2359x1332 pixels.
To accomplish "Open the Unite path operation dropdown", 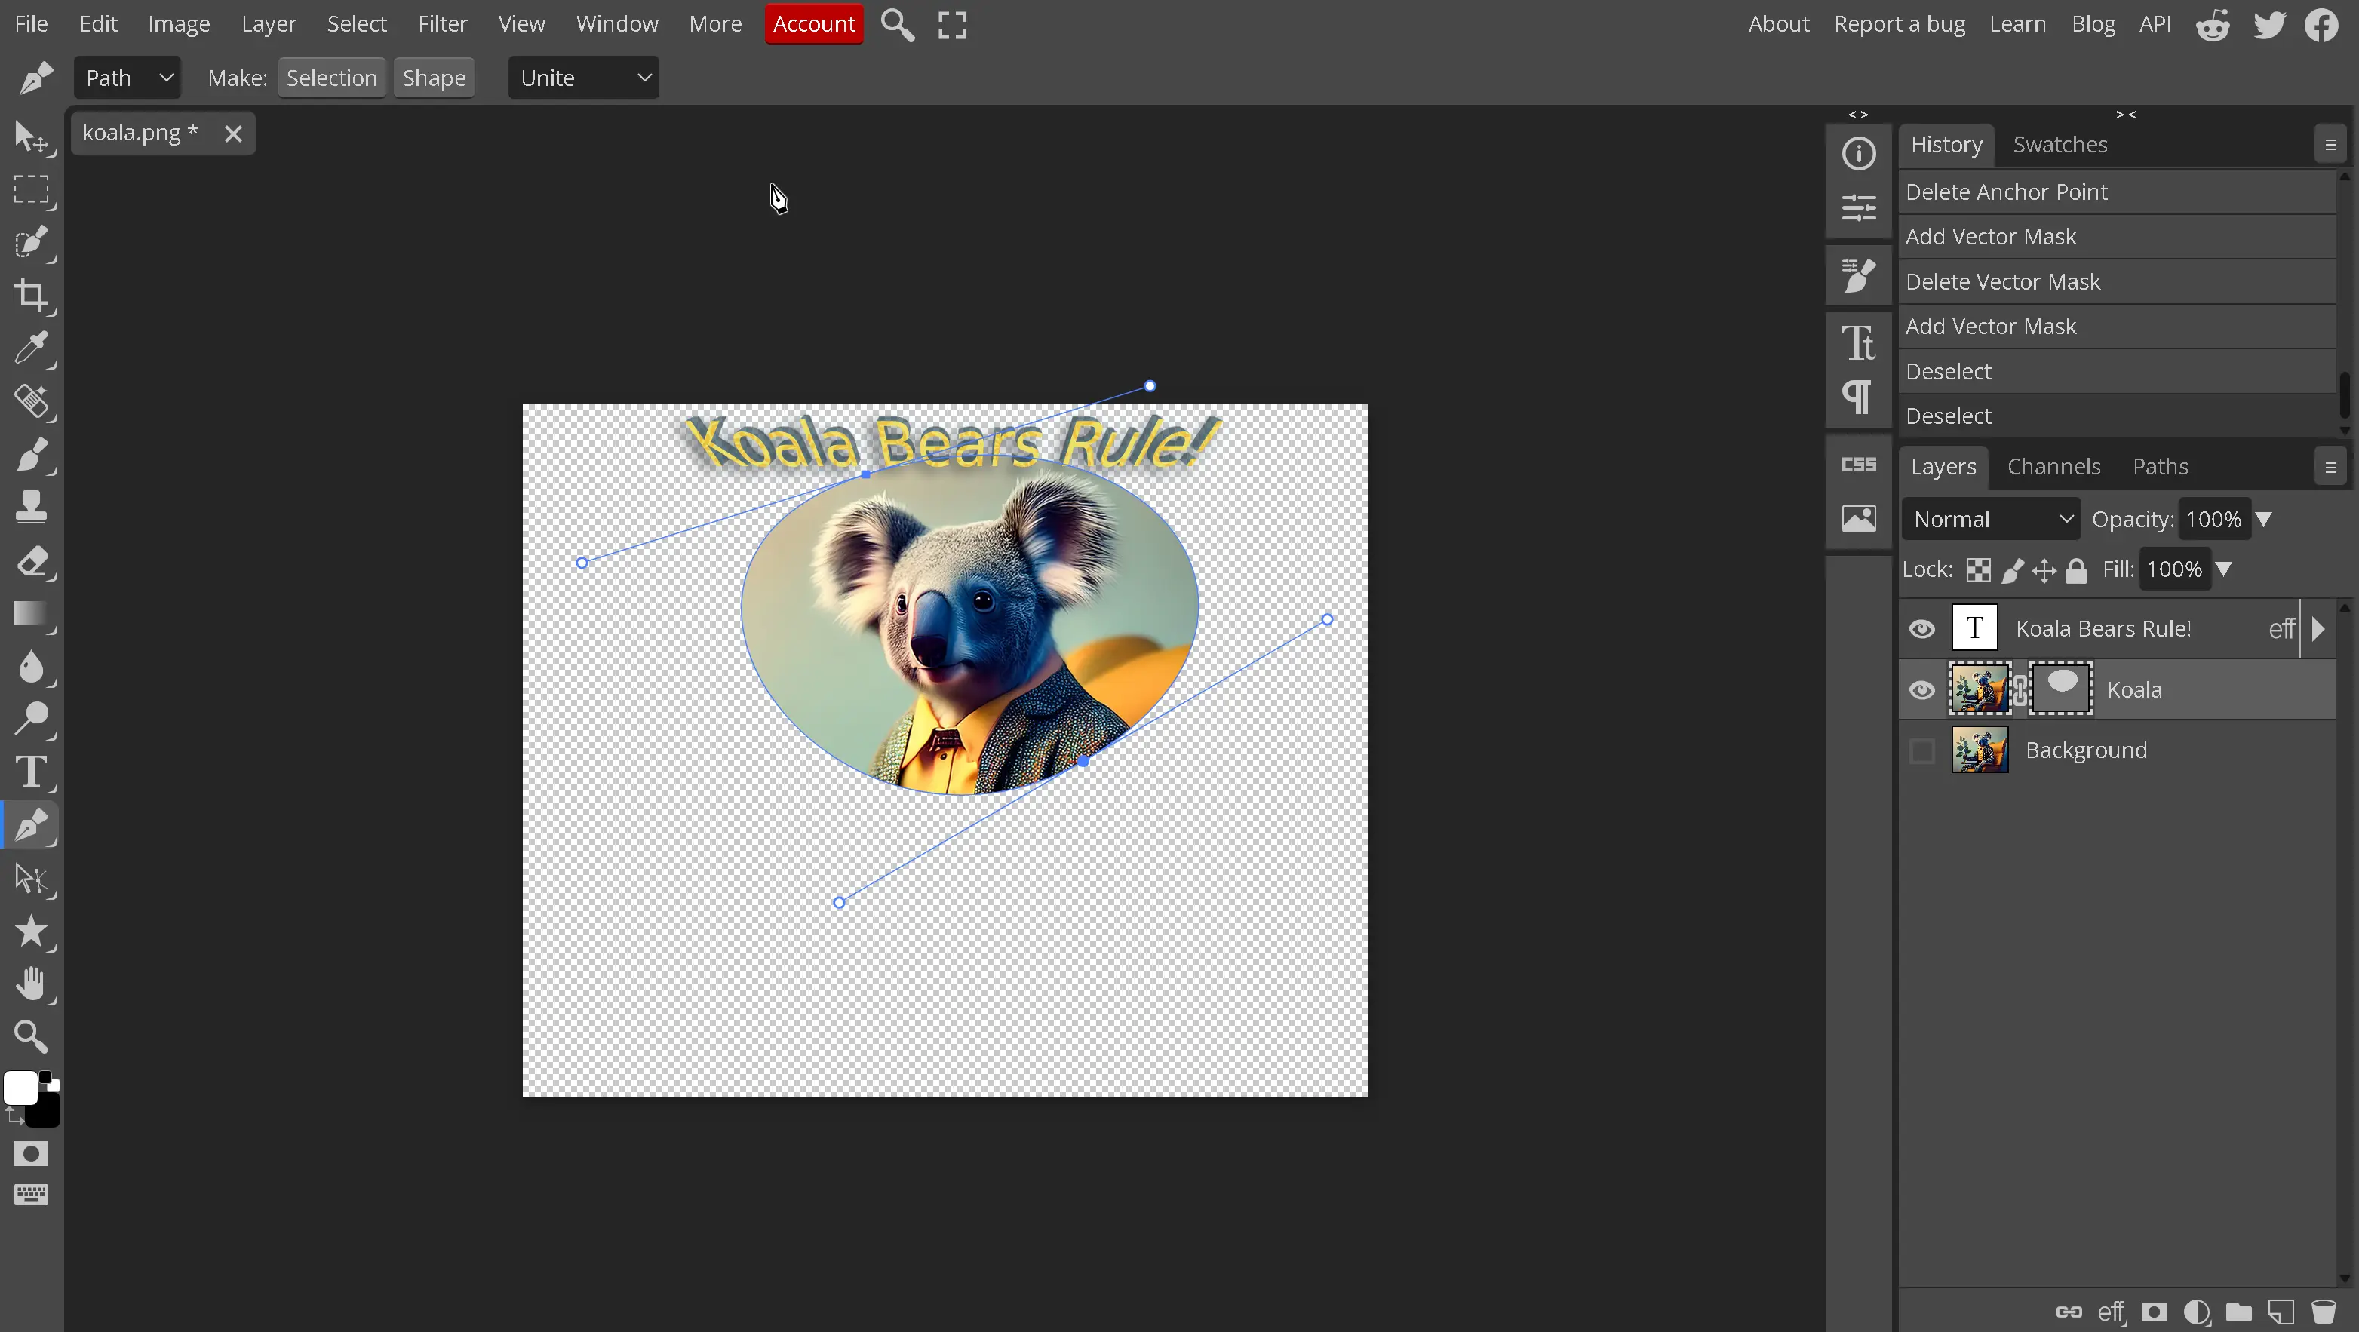I will tap(583, 78).
